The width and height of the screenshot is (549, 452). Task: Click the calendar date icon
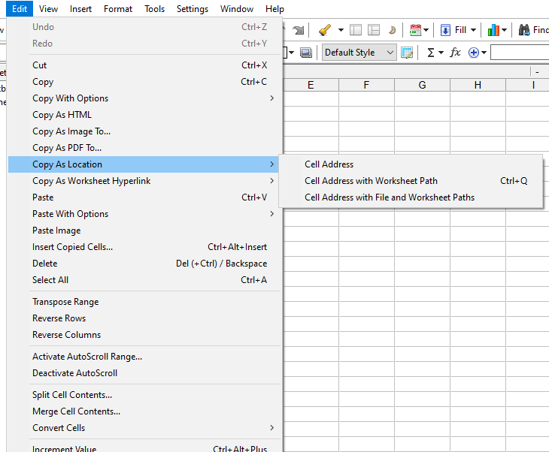(415, 30)
